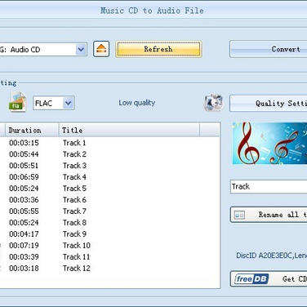Image resolution: width=307 pixels, height=307 pixels.
Task: Click the 00:03:18 duration cell
Action: pos(24,269)
